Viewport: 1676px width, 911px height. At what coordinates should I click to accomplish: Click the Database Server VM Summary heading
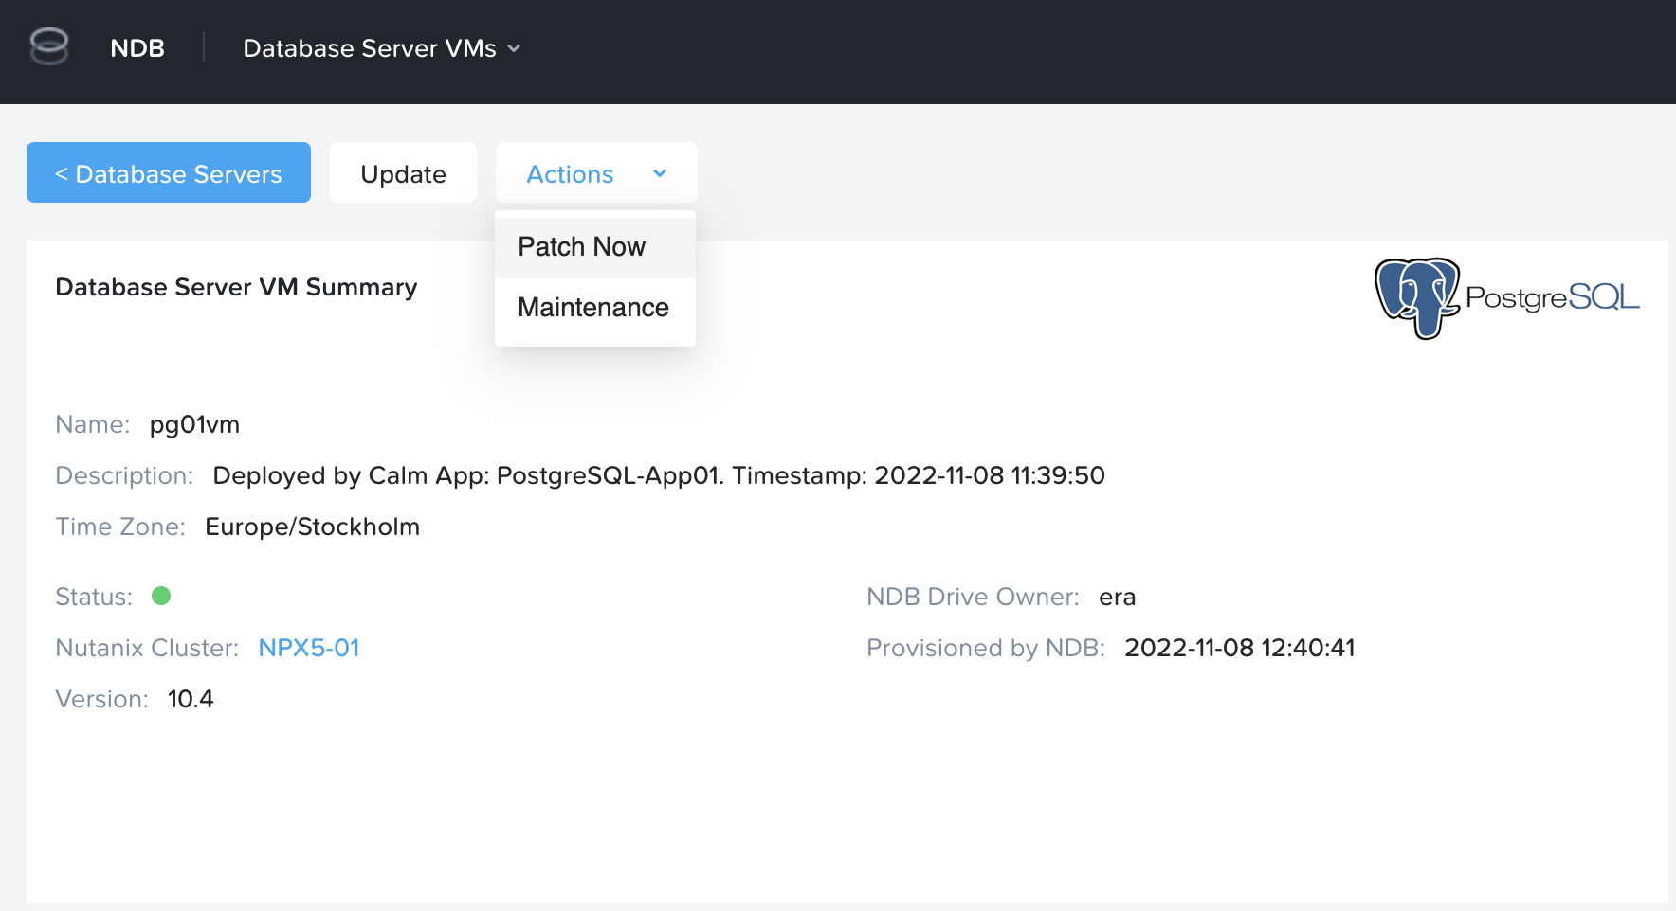click(x=236, y=287)
